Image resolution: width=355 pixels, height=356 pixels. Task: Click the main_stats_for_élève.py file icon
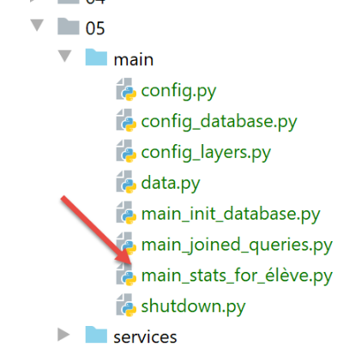coord(126,275)
